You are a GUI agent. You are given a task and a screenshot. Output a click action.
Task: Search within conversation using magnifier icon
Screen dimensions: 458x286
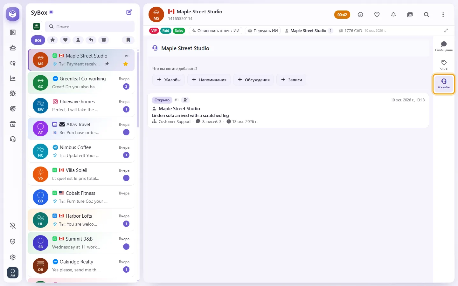[x=427, y=15]
